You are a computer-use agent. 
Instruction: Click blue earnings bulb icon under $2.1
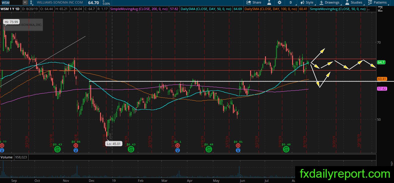tap(178, 150)
